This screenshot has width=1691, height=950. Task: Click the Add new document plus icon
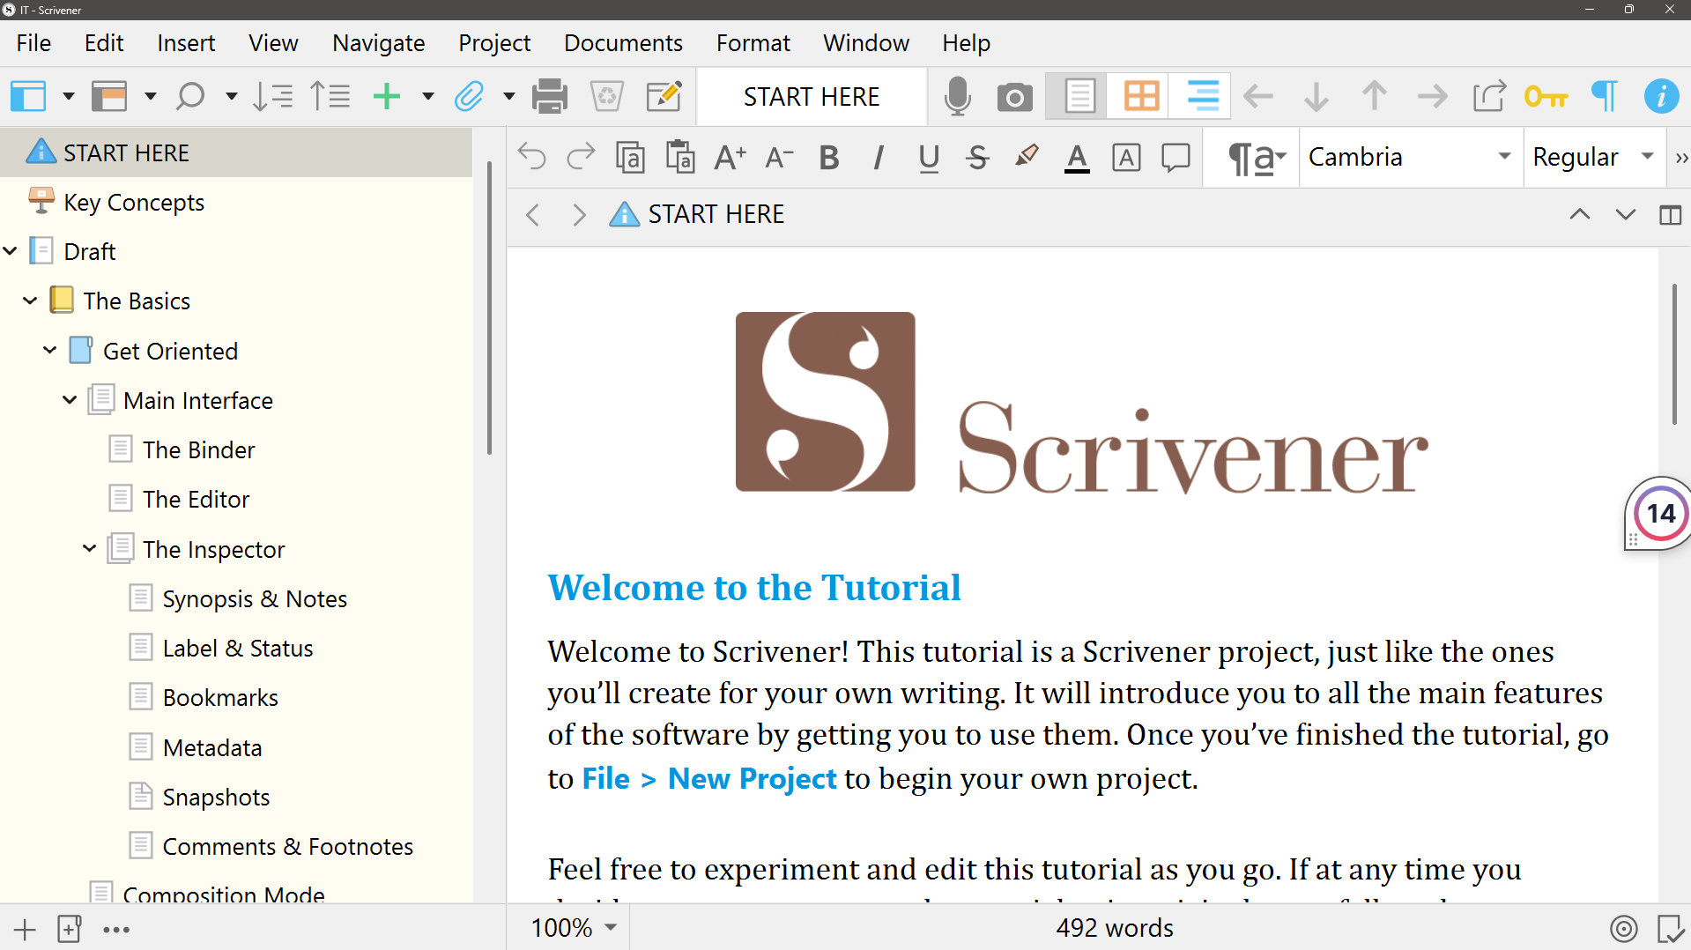click(387, 95)
